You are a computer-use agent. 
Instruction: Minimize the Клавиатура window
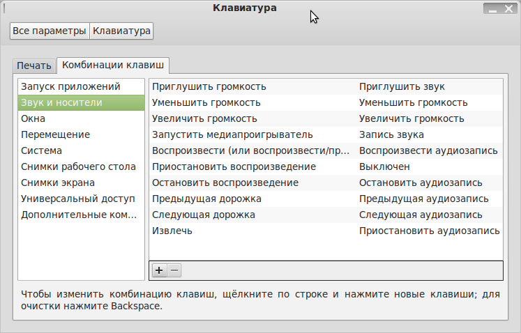(x=491, y=9)
